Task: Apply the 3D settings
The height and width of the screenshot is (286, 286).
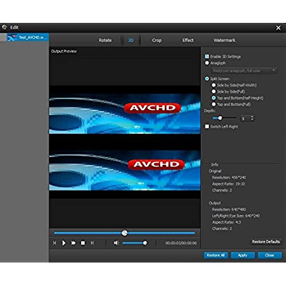Action: tap(243, 255)
